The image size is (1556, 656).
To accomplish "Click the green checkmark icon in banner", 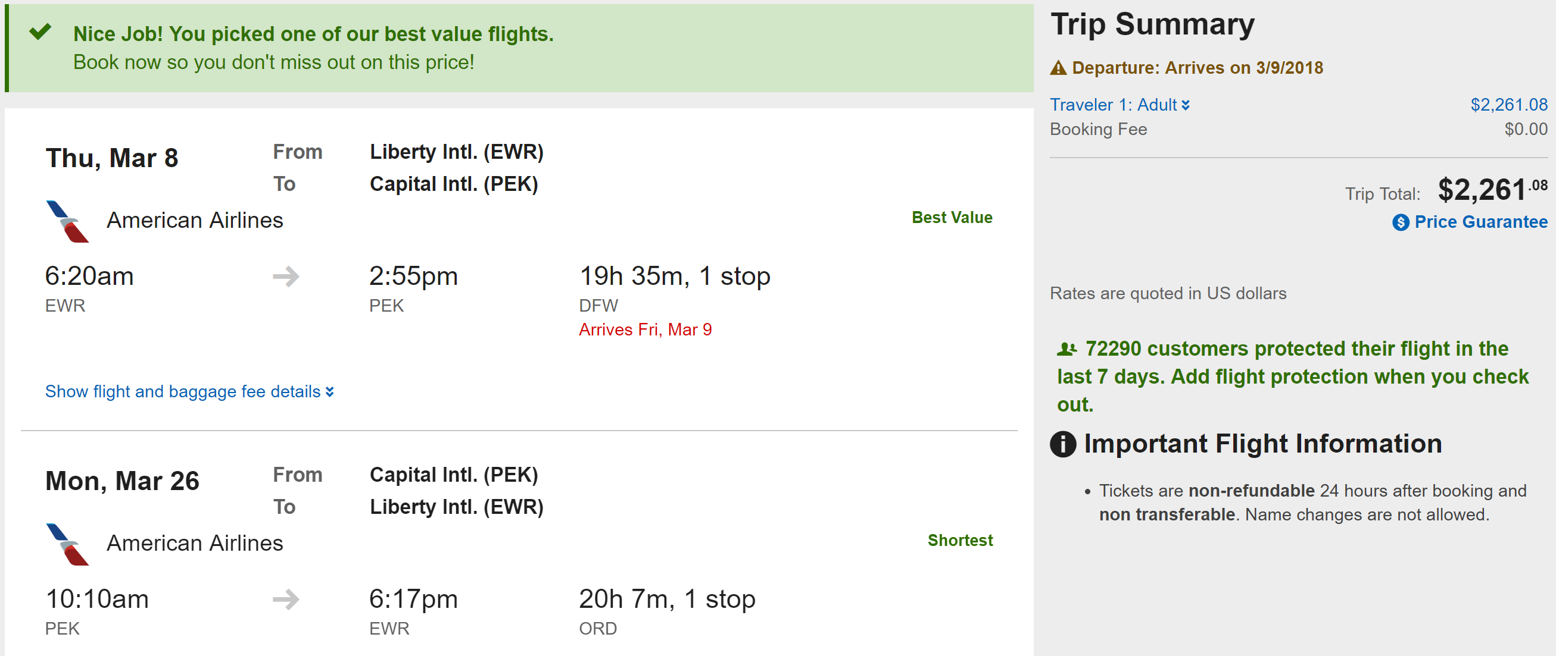I will (x=40, y=32).
